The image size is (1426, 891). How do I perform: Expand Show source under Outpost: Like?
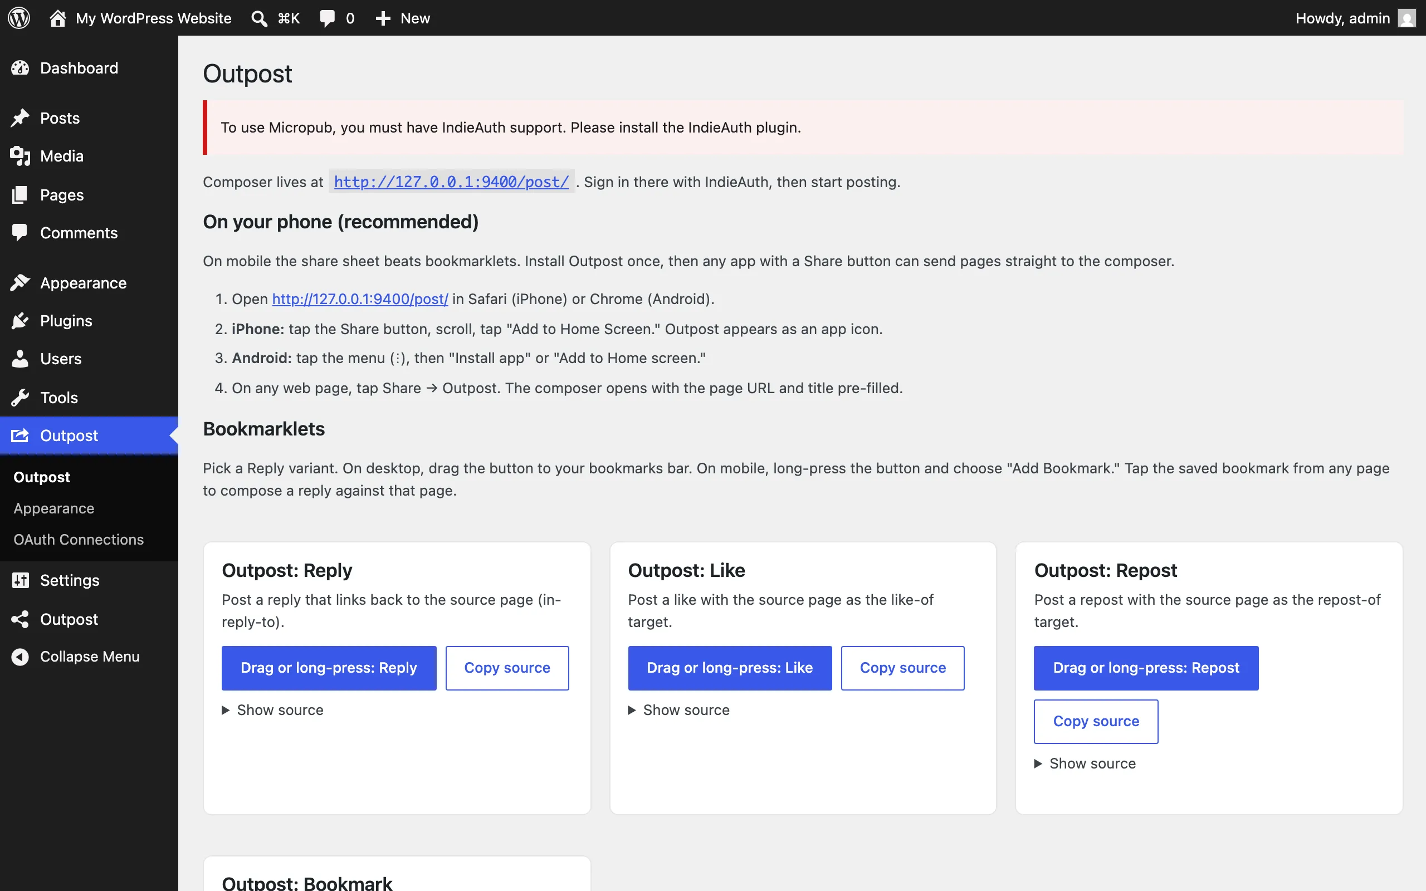pyautogui.click(x=679, y=710)
